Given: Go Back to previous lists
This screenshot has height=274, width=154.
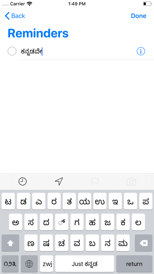Looking at the screenshot, I should [15, 16].
